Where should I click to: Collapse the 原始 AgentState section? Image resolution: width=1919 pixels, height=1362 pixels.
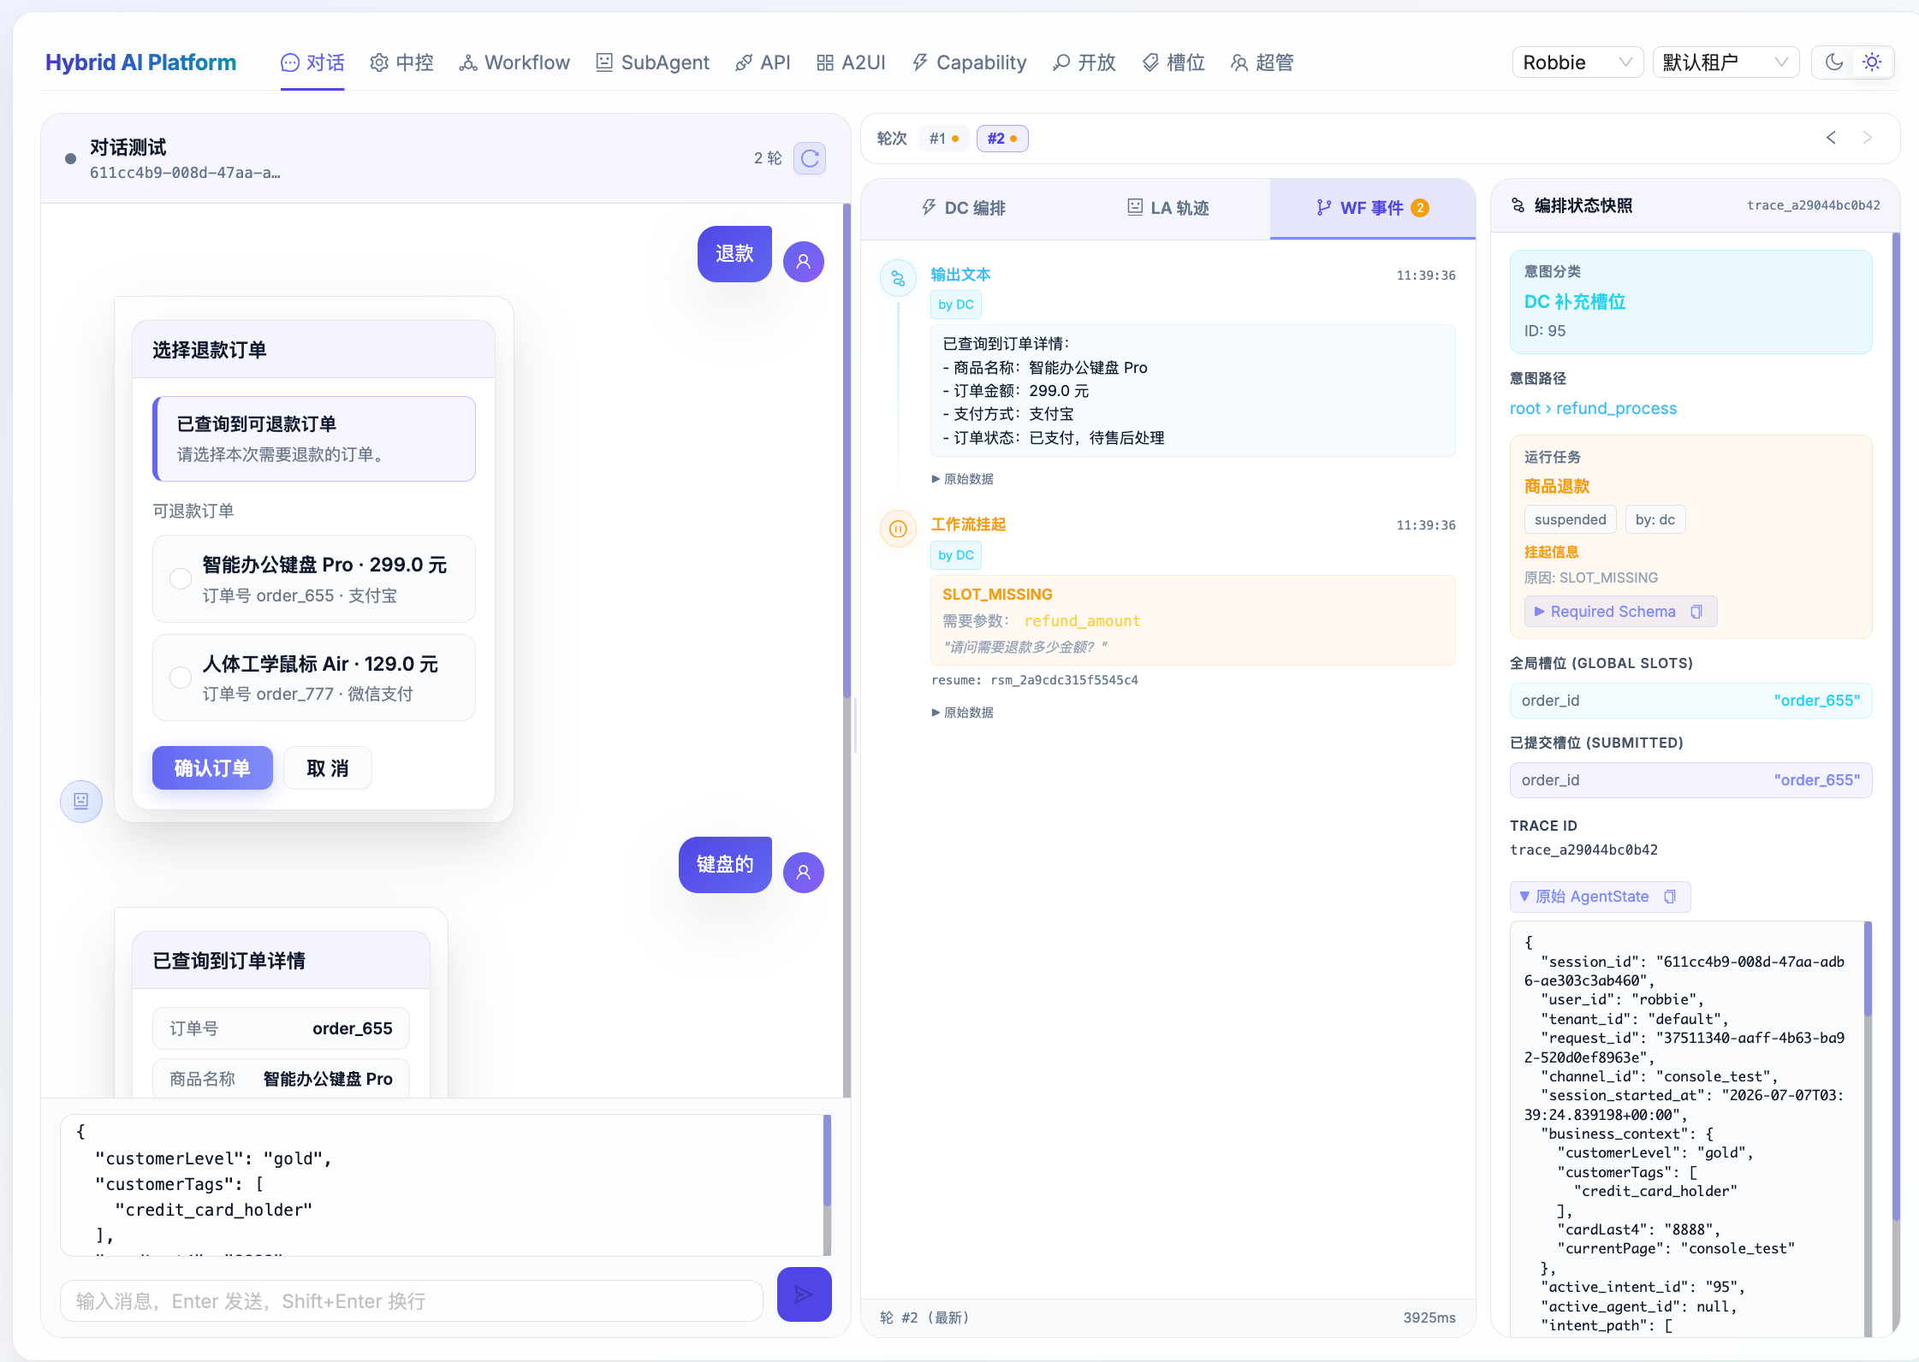click(x=1584, y=897)
